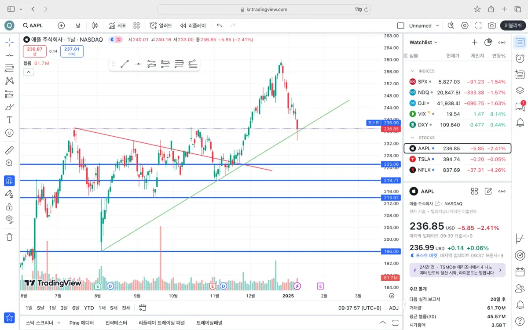
Task: Open the chart settings hexagon icon
Action: point(465,25)
